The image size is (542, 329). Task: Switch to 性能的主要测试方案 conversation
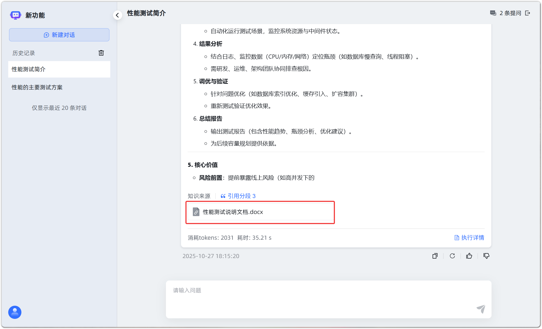[x=37, y=87]
